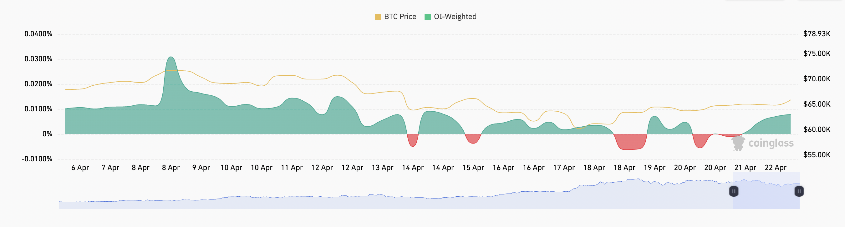
Task: Click the red dip at 14 Apr
Action: point(413,140)
